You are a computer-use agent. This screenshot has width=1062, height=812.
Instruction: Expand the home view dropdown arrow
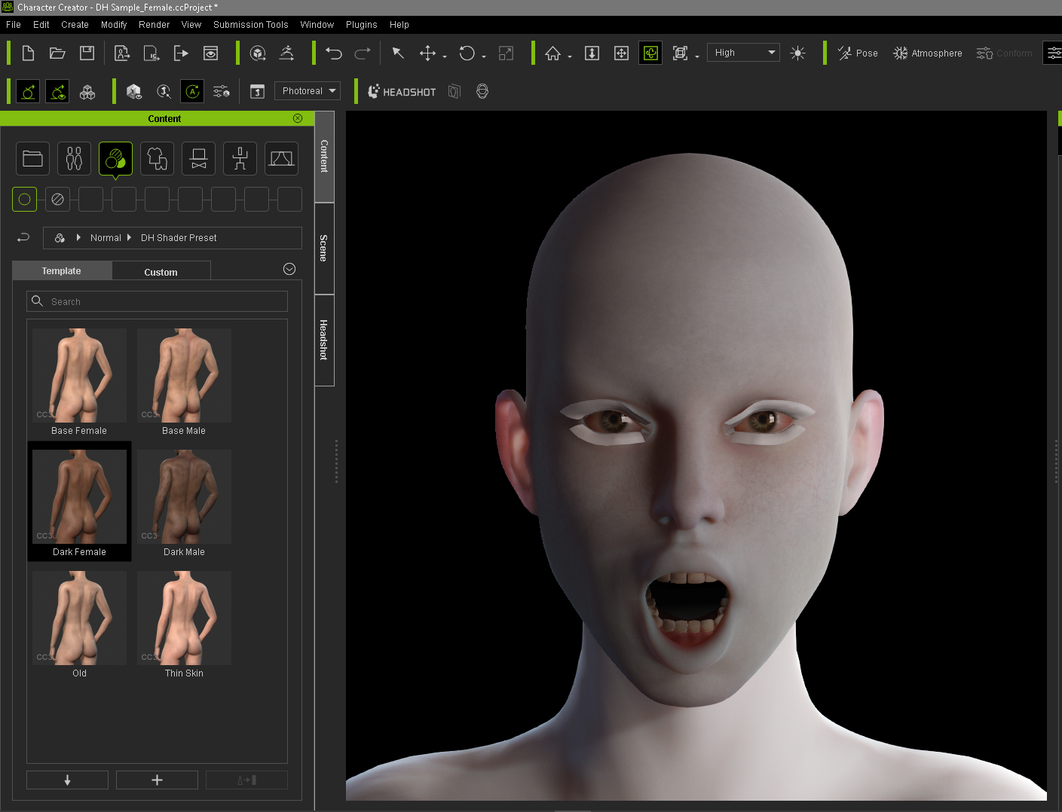[570, 56]
